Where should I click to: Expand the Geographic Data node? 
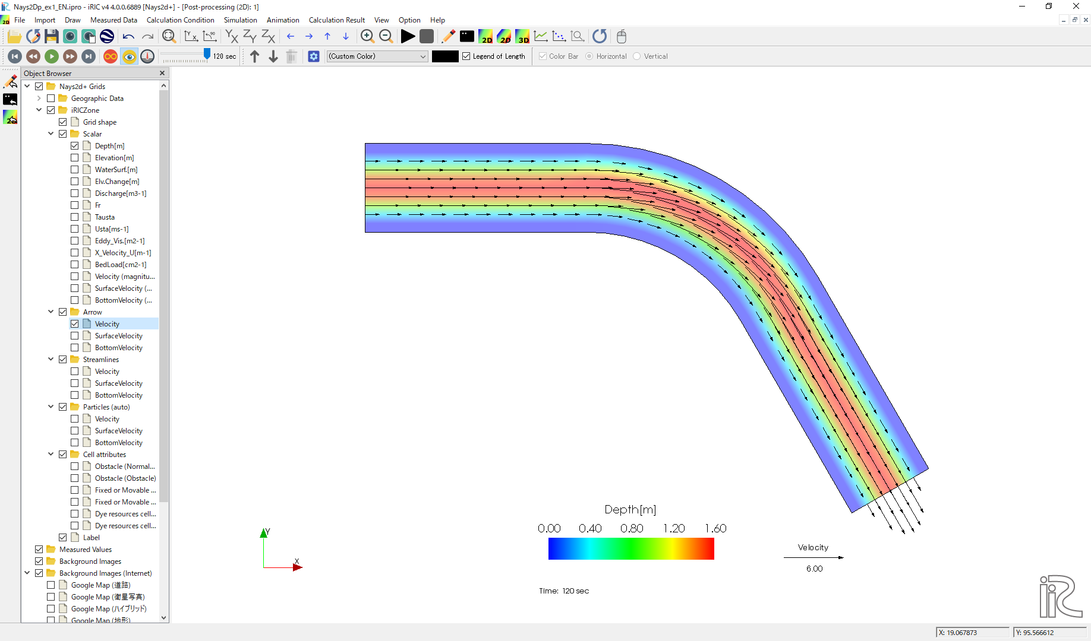39,99
